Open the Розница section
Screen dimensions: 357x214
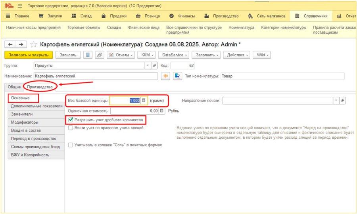point(148,16)
